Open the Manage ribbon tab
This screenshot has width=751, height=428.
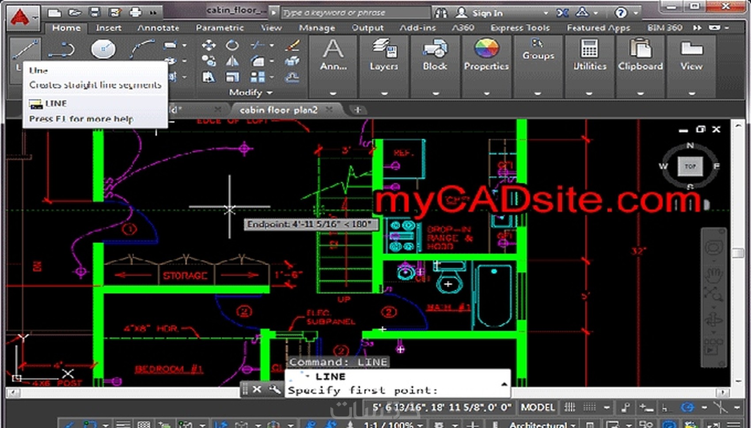[x=317, y=28]
